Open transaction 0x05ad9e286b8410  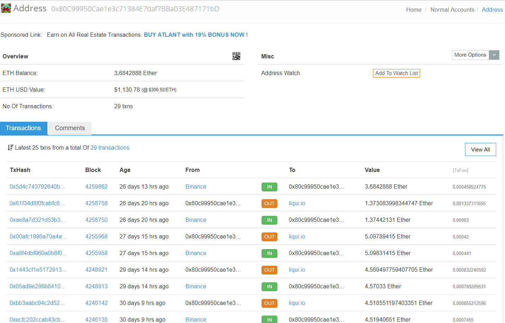[x=38, y=286]
